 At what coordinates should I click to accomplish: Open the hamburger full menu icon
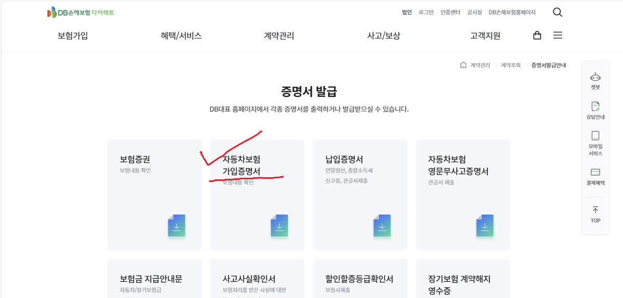(558, 35)
